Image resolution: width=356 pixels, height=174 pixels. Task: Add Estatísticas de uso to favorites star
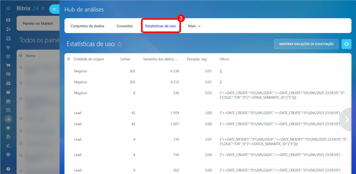point(120,44)
